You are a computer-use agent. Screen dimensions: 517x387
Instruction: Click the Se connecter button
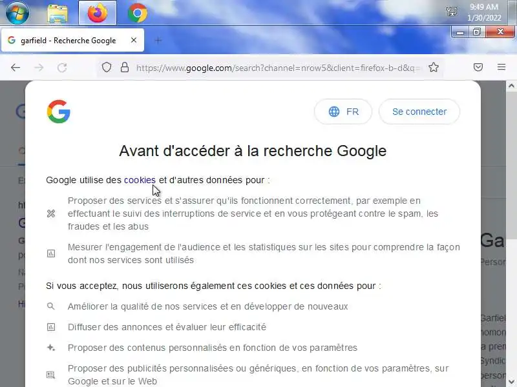(419, 112)
